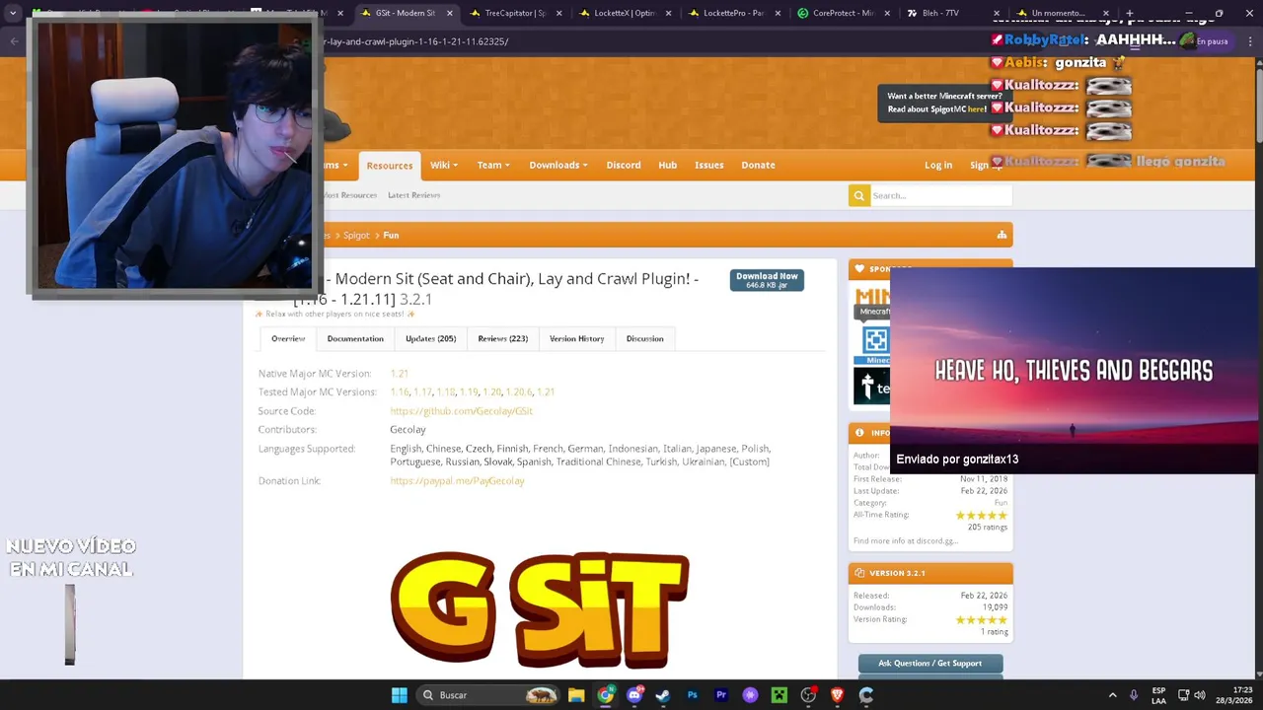Viewport: 1263px width, 710px height.
Task: Open the Updates (205) tab
Action: point(430,338)
